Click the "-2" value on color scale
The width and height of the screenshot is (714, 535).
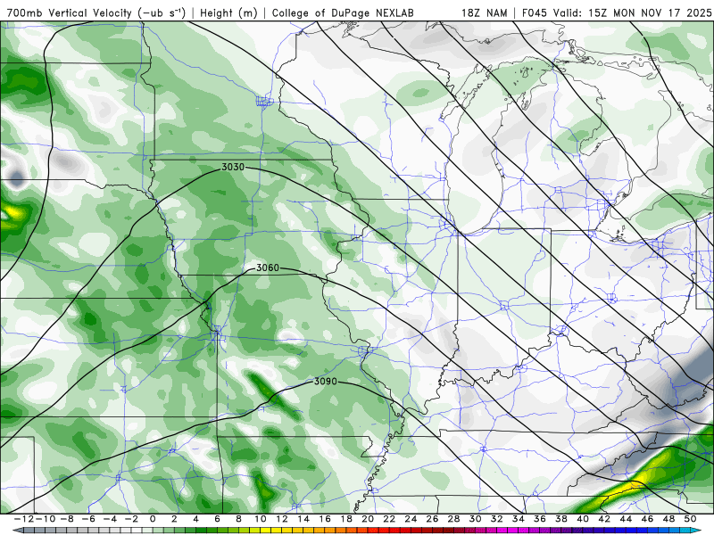point(131,519)
